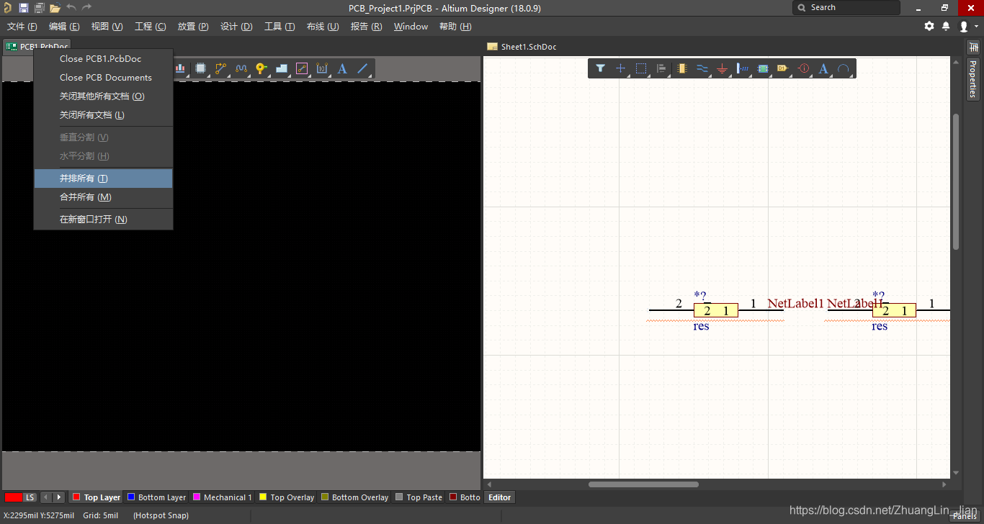Select the green Place Sheet Symbol icon
The image size is (984, 524).
point(762,68)
